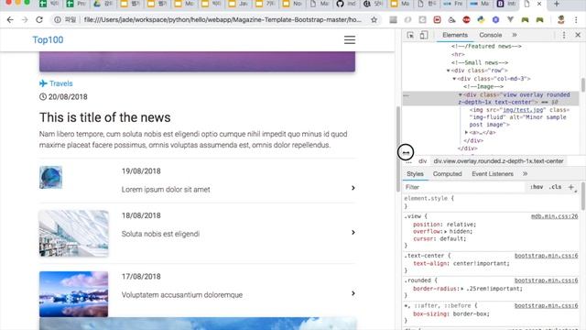Click the red extension icon in toolbar
Screen dimensions: 586x330
pyautogui.click(x=466, y=20)
